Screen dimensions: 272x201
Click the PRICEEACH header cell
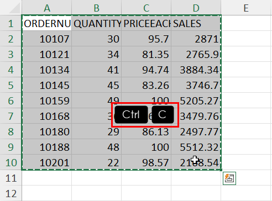point(147,23)
